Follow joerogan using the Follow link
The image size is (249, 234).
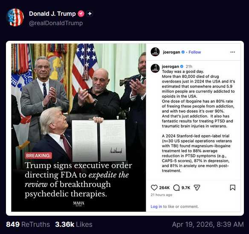click(x=195, y=52)
